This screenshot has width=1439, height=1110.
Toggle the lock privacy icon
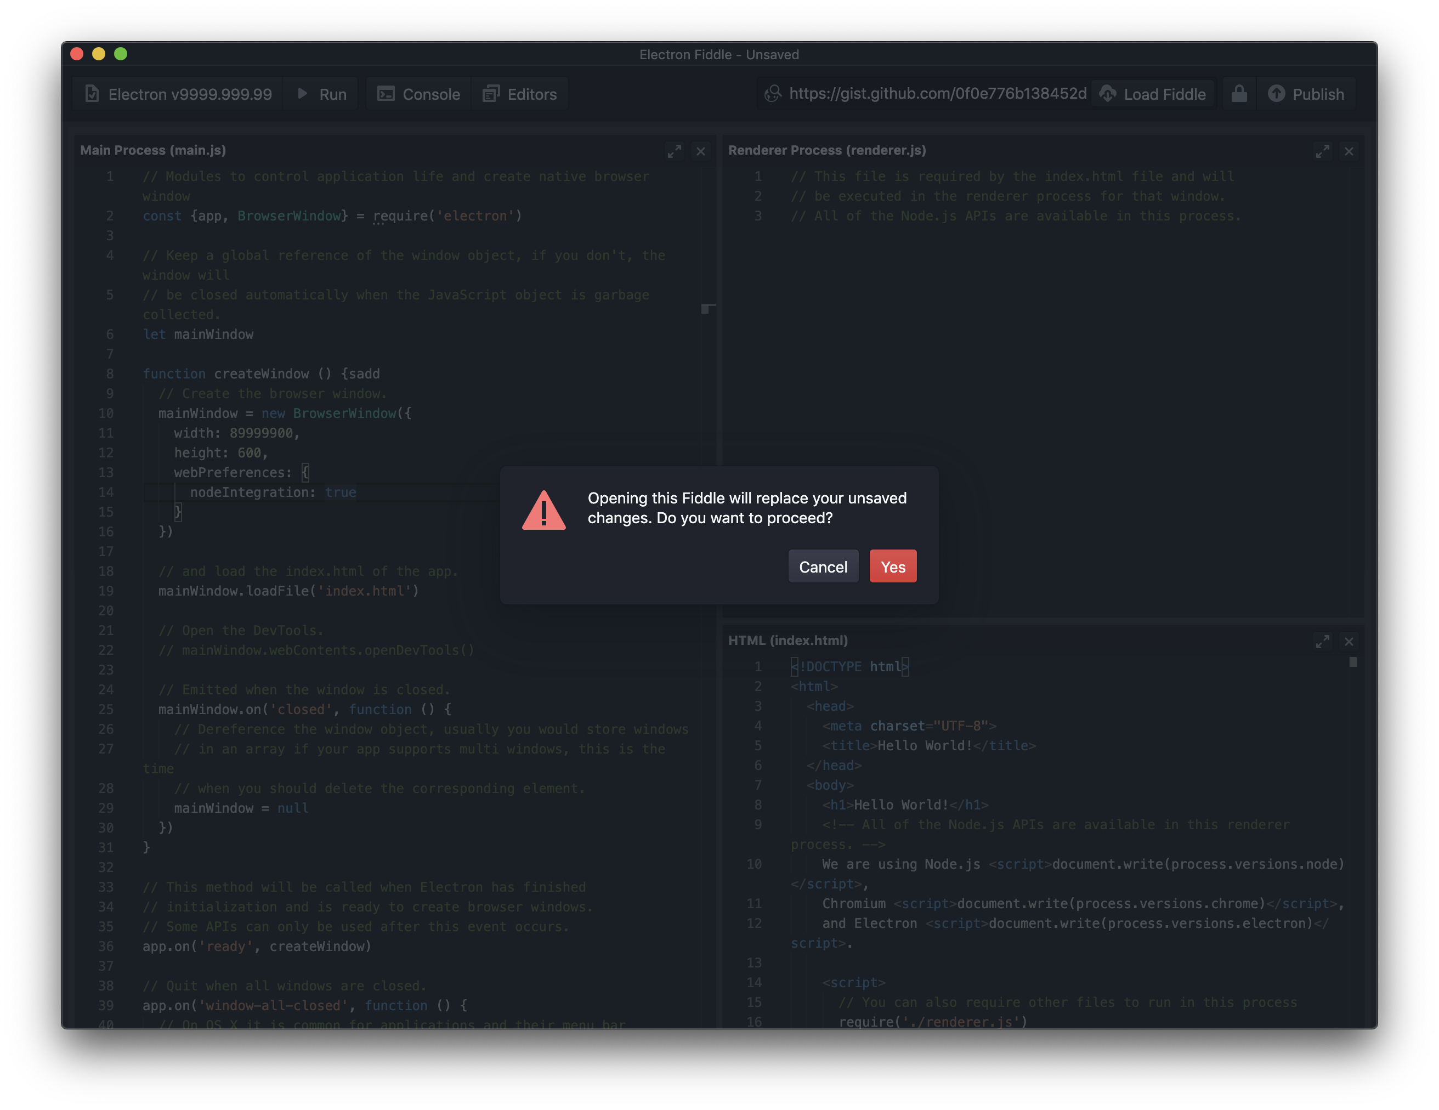tap(1239, 94)
